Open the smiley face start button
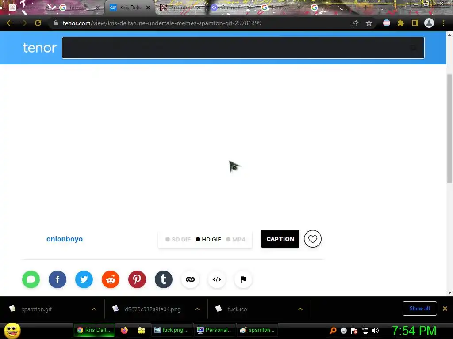 pos(12,330)
